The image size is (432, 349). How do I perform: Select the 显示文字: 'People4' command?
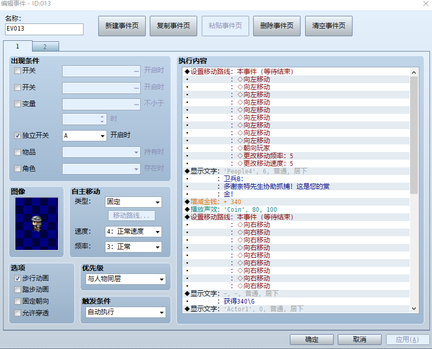[x=296, y=171]
